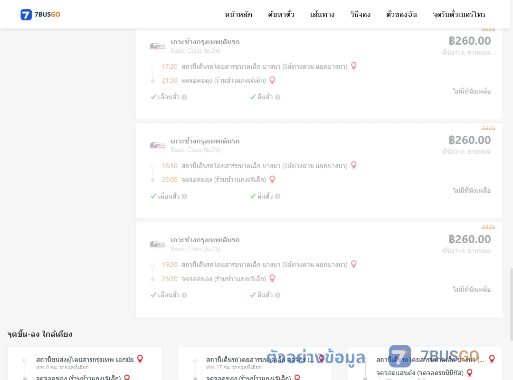Click ที่นั่งว่าง: ขายหมด on the 17:20 trip
Image resolution: width=513 pixels, height=380 pixels.
[x=466, y=53]
